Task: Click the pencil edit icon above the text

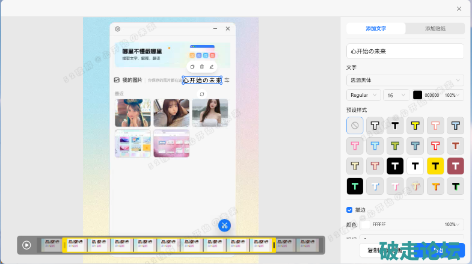Action: click(x=211, y=67)
